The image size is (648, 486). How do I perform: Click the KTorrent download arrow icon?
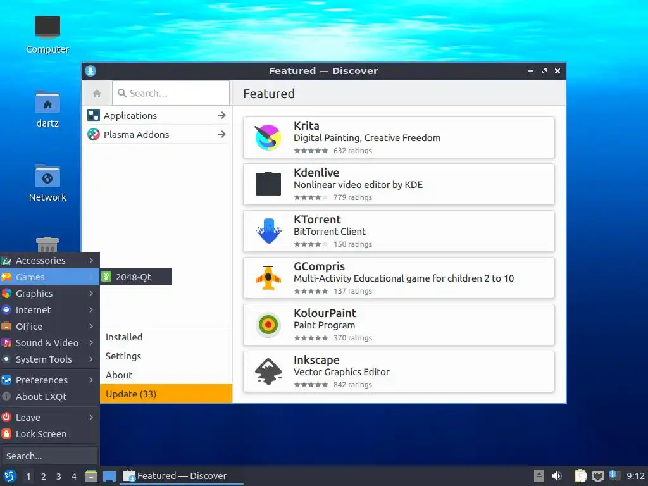[x=268, y=231]
